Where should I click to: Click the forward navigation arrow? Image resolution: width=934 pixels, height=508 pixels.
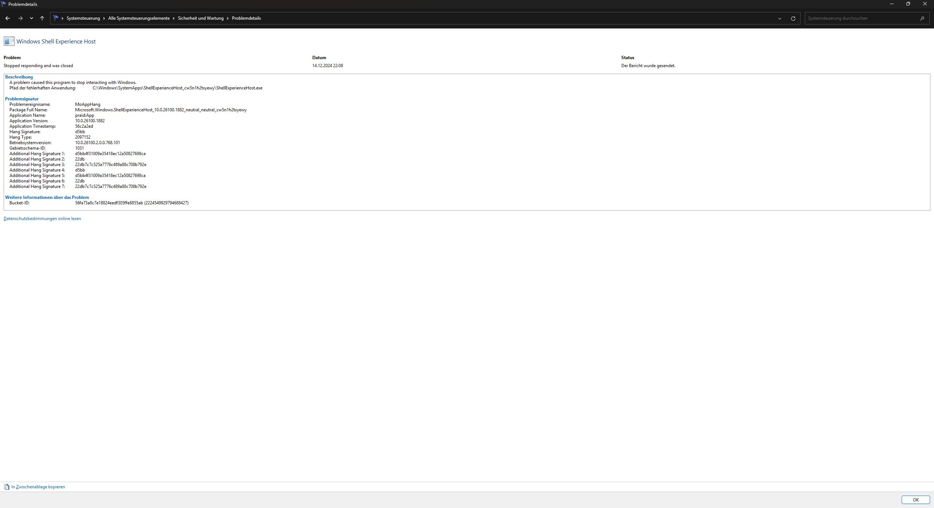click(20, 18)
